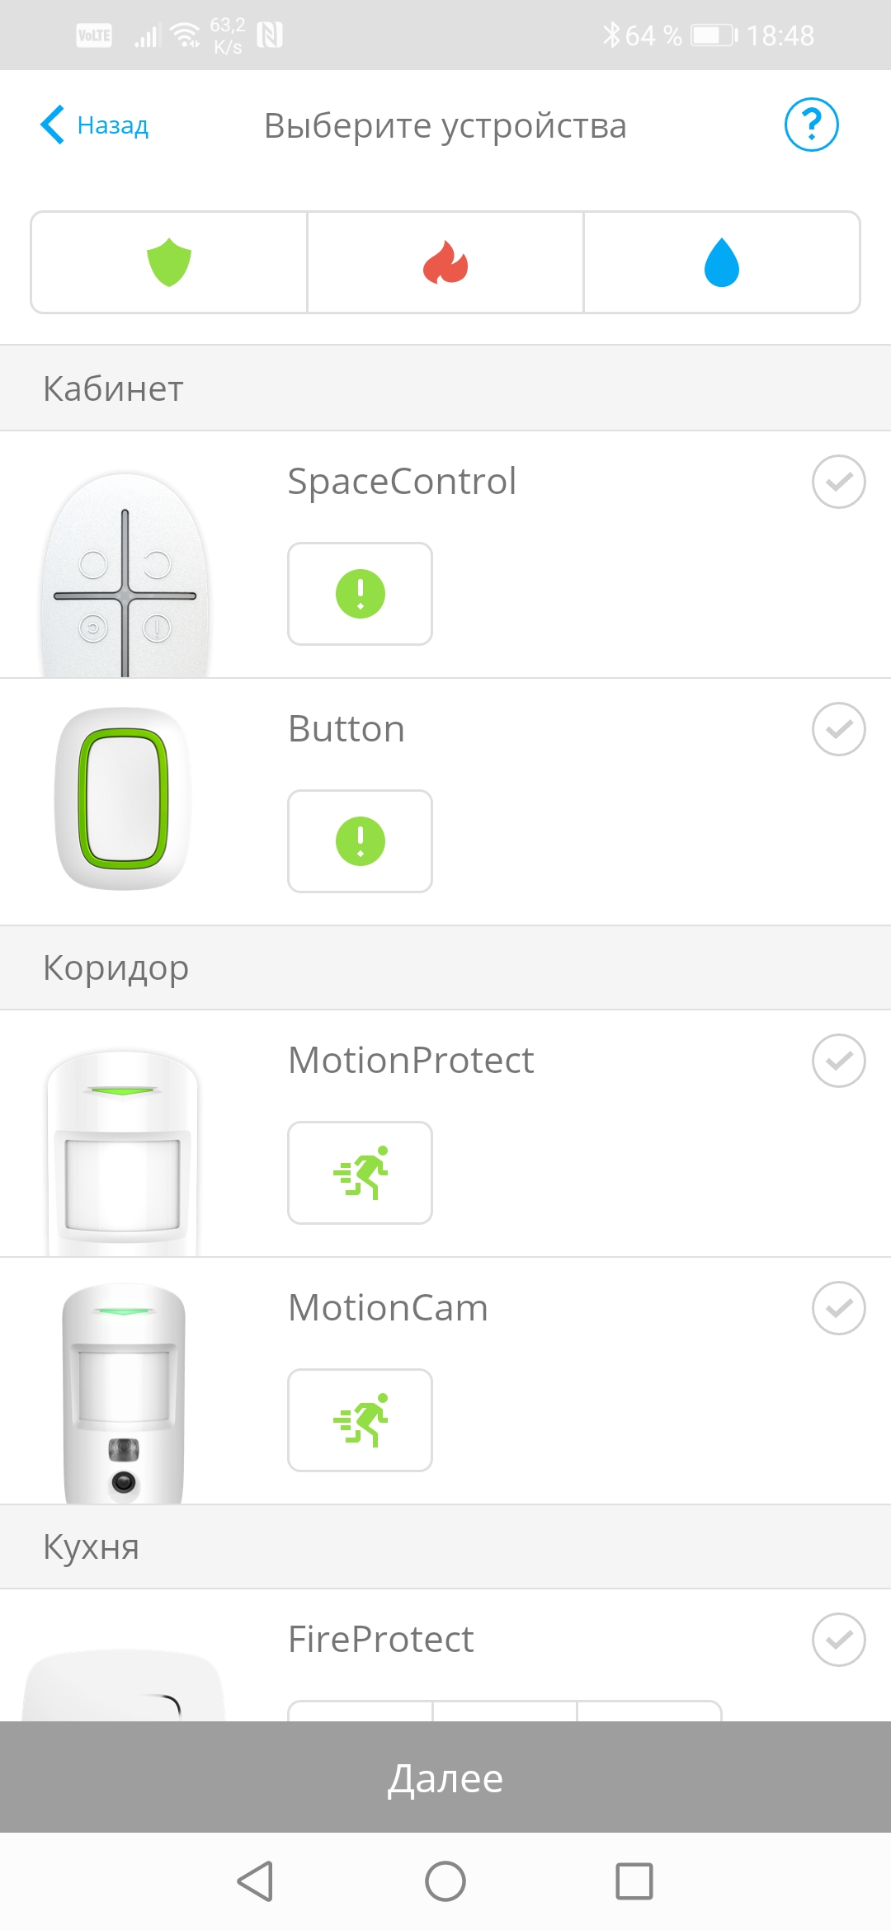Tap the MotionCam motion alarm icon

pos(360,1420)
